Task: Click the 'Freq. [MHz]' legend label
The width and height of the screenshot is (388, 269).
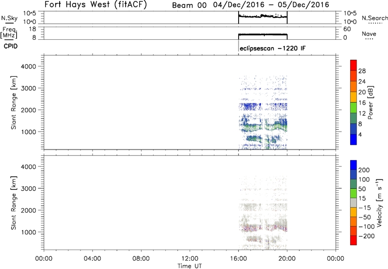Action: 9,33
